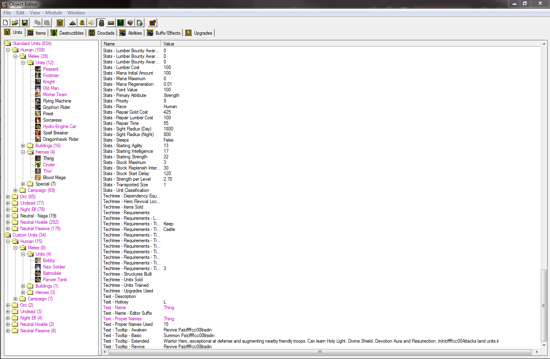The image size is (550, 359).
Task: Open the Terrain Editor mountain icon
Action: coord(73,23)
